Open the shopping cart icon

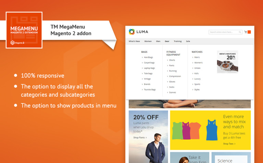click(x=246, y=32)
